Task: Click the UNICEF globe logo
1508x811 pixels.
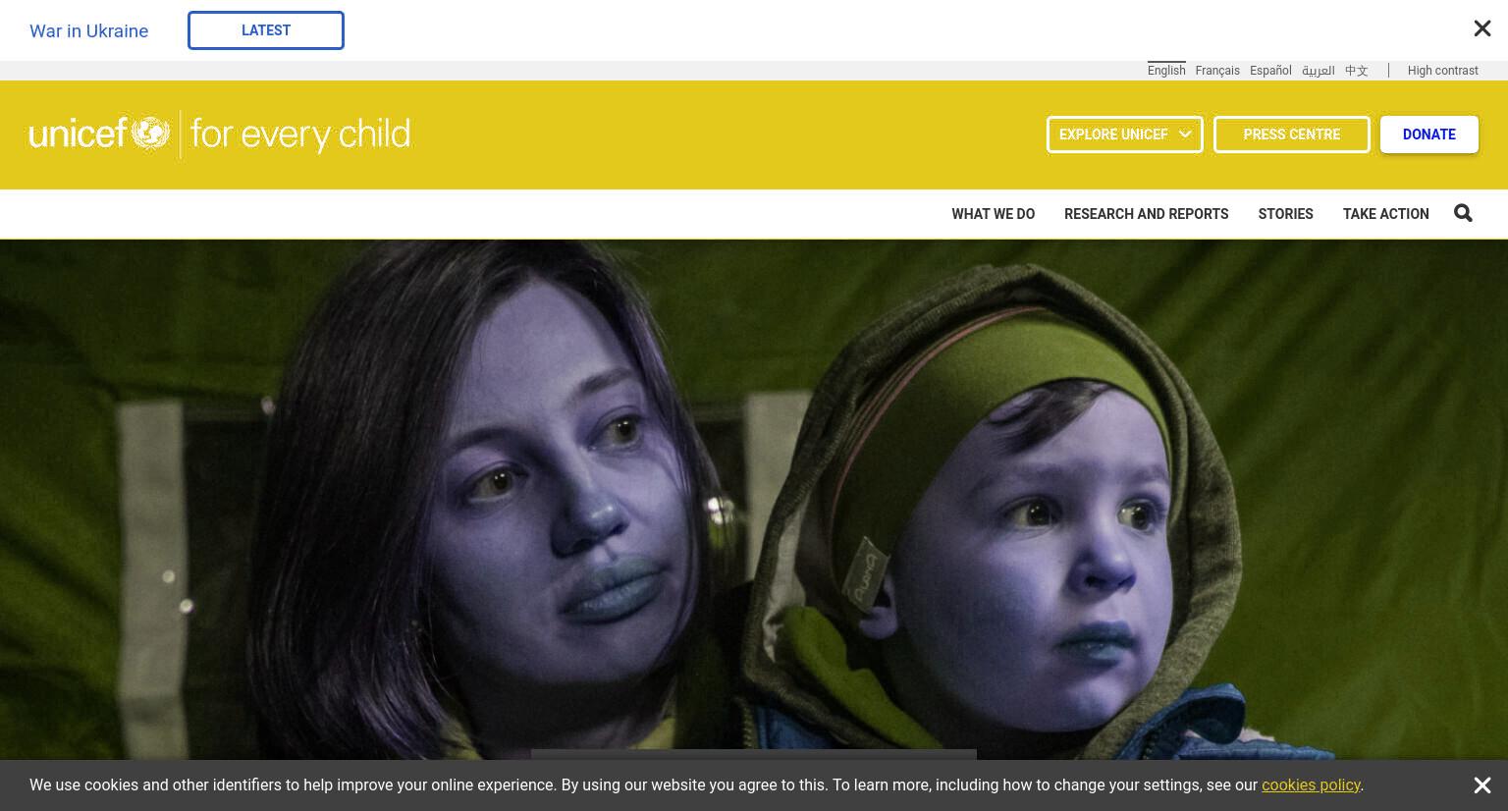Action: (150, 134)
